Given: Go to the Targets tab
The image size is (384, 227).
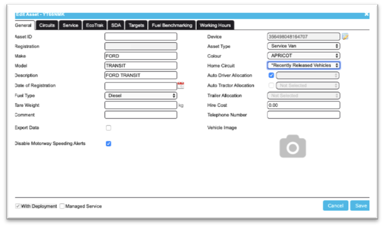Looking at the screenshot, I should point(137,25).
